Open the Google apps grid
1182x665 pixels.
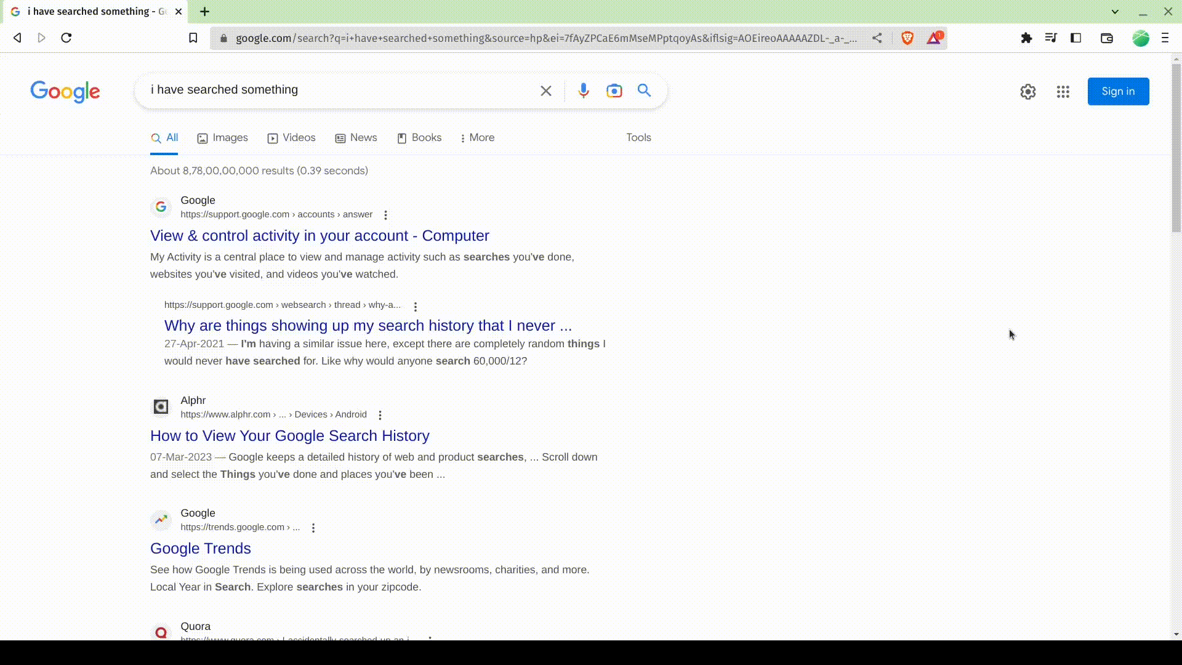click(x=1063, y=92)
